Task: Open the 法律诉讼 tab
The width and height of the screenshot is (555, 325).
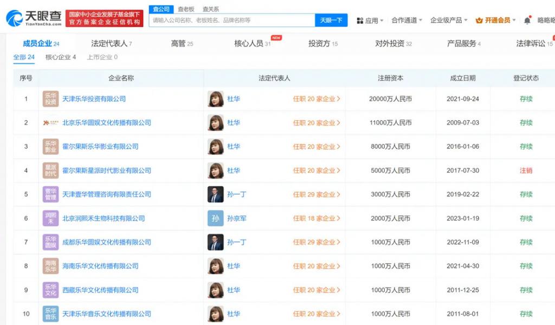Action: pos(534,43)
